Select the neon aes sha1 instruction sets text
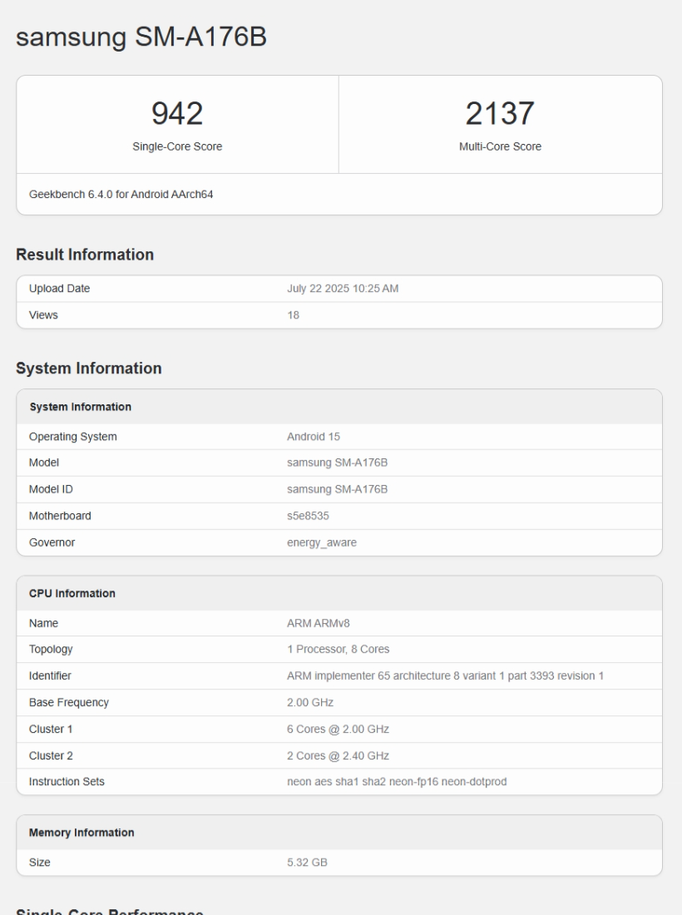 click(397, 782)
